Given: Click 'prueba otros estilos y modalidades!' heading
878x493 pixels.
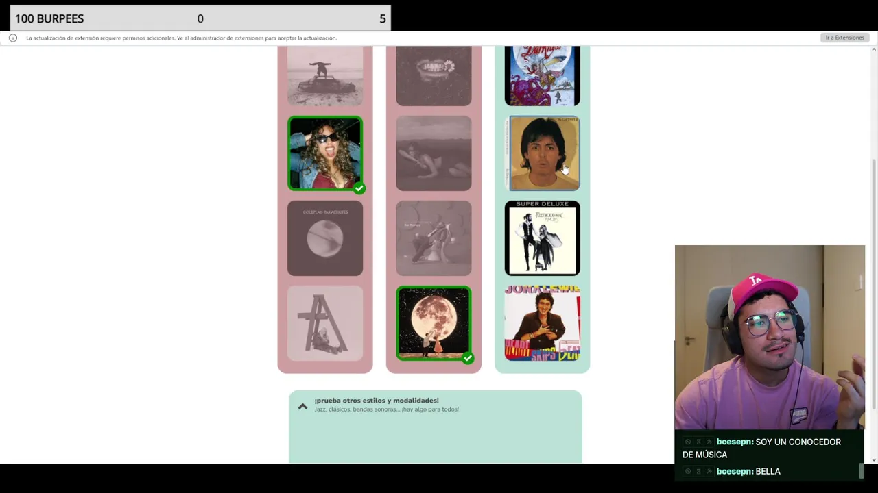Looking at the screenshot, I should pos(377,401).
